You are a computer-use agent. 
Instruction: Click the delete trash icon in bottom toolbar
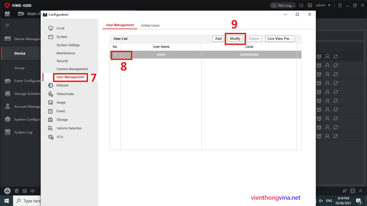coord(16,191)
